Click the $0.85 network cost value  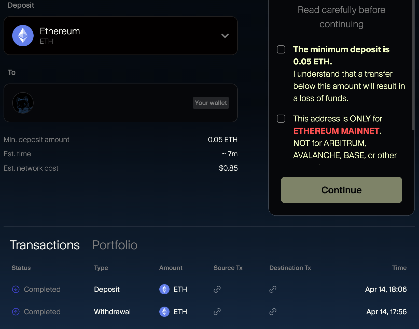point(228,168)
